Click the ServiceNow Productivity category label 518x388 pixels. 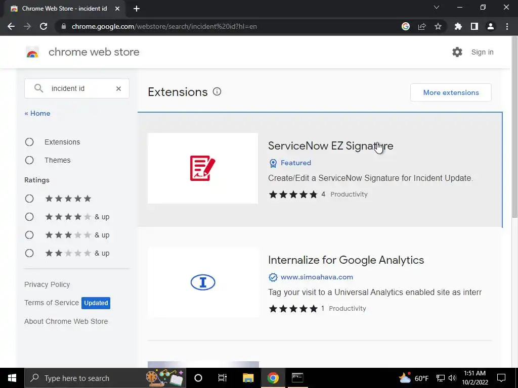[349, 195]
